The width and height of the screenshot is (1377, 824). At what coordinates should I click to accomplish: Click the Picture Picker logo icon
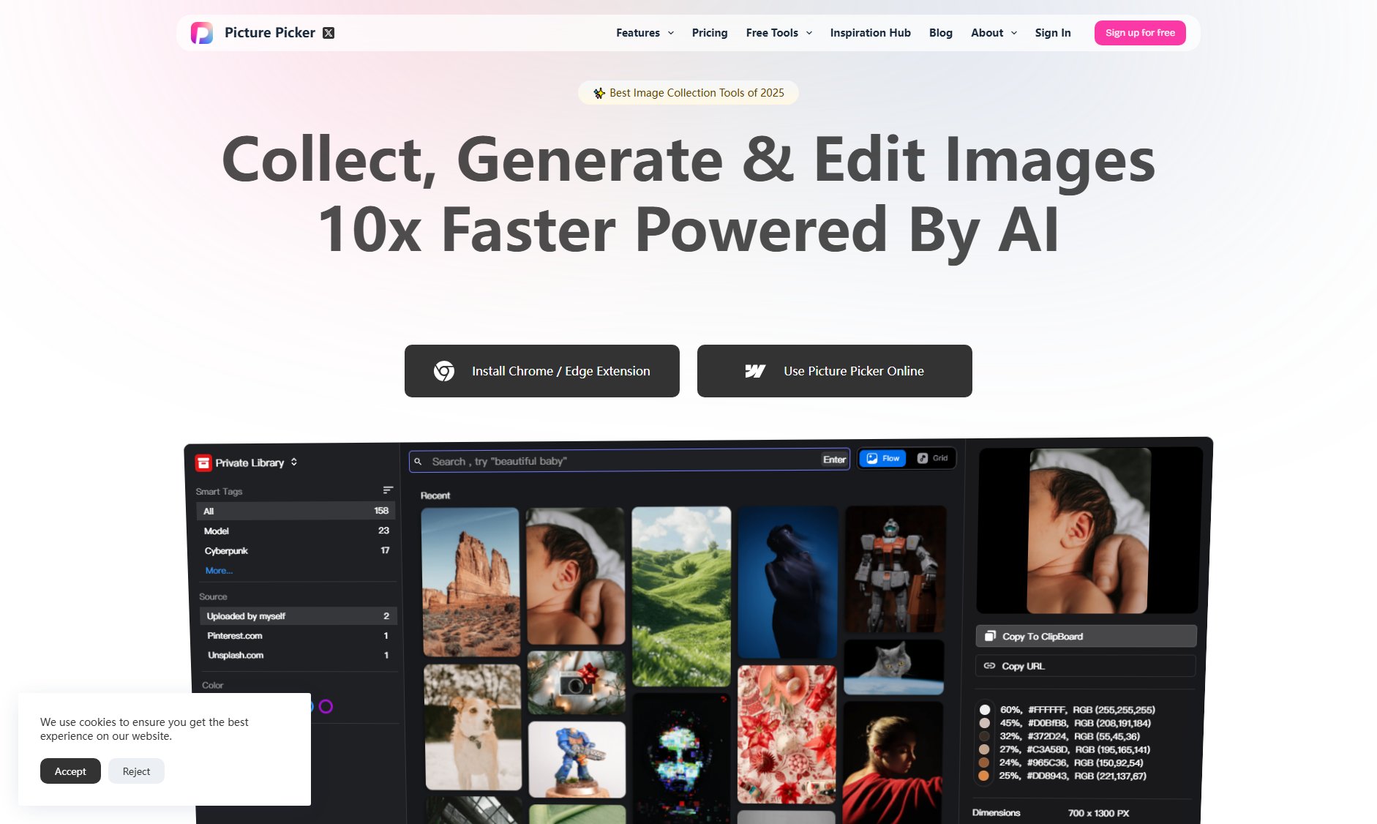coord(203,32)
